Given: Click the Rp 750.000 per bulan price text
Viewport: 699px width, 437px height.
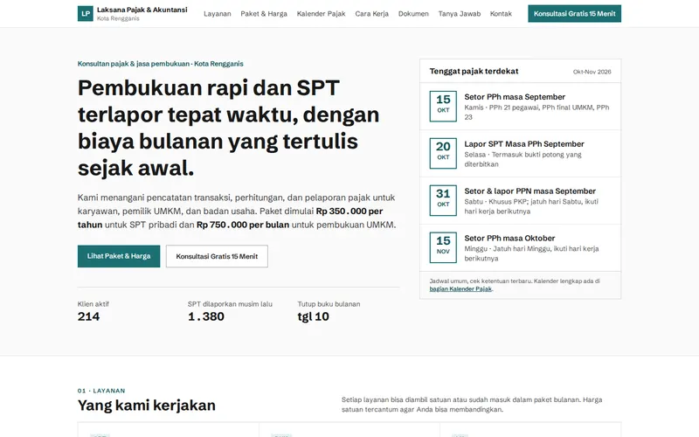Looking at the screenshot, I should coord(243,225).
